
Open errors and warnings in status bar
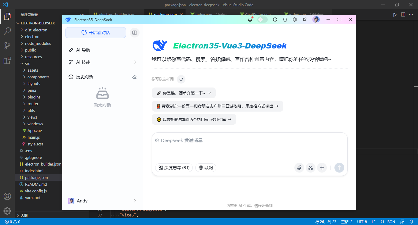[x=13, y=222]
